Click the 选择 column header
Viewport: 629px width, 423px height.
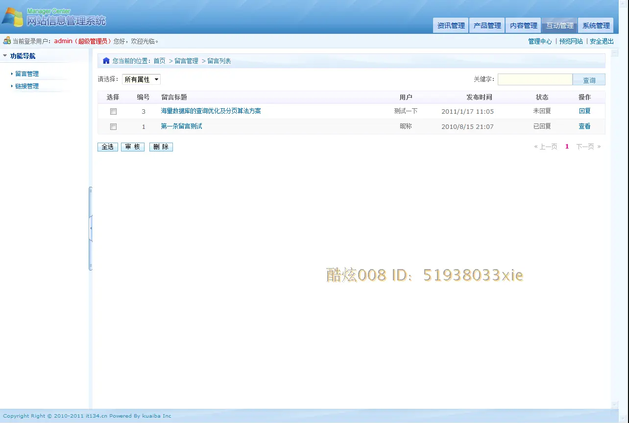[x=113, y=98]
